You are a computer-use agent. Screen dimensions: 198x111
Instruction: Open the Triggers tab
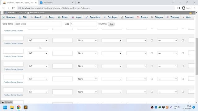tap(157, 17)
